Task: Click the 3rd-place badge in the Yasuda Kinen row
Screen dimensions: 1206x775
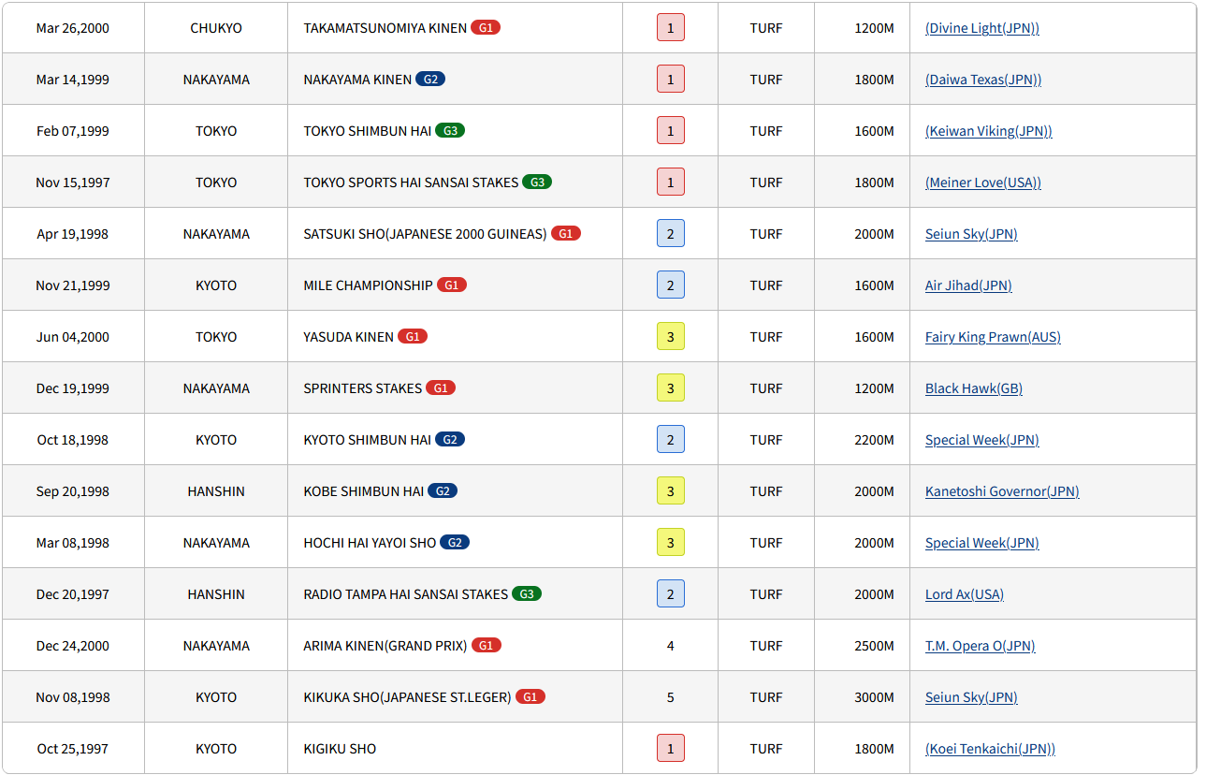Action: pyautogui.click(x=671, y=337)
